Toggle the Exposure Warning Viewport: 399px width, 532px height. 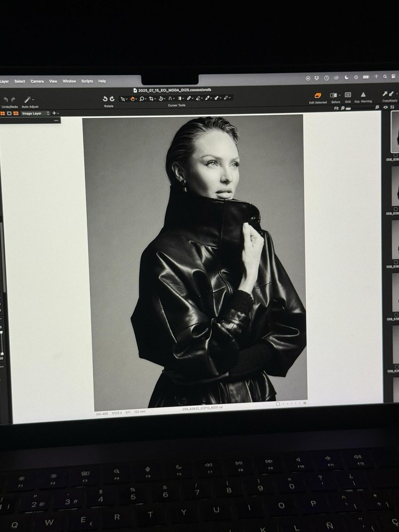[x=363, y=95]
